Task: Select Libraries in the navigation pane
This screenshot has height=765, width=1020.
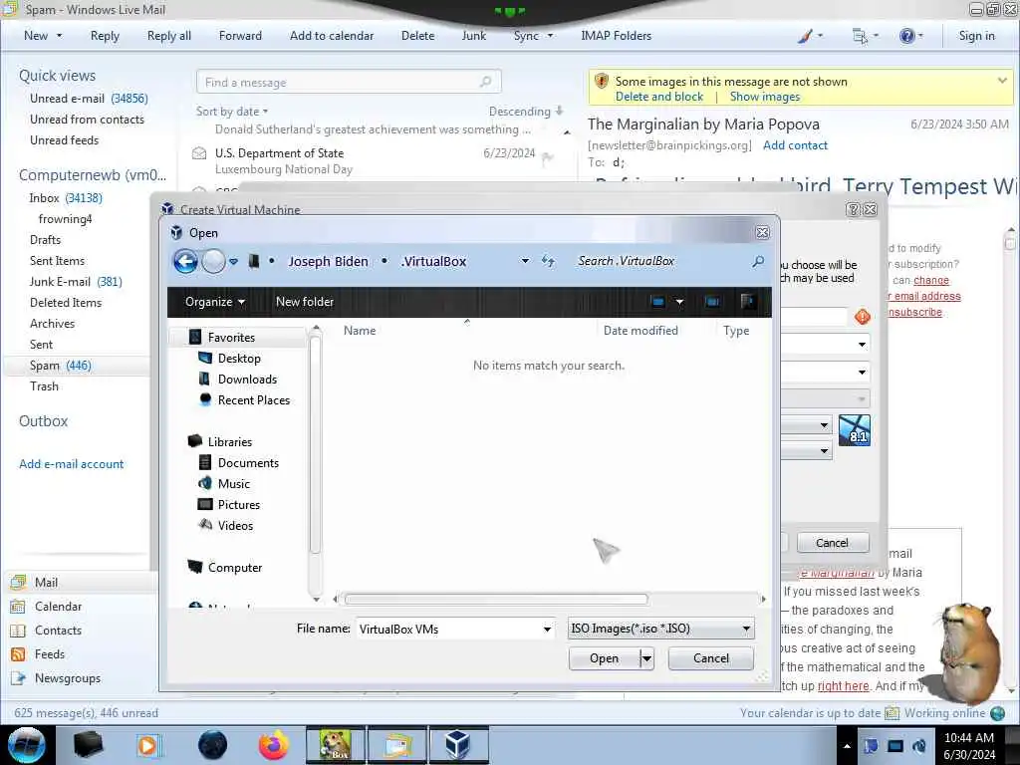Action: tap(230, 441)
